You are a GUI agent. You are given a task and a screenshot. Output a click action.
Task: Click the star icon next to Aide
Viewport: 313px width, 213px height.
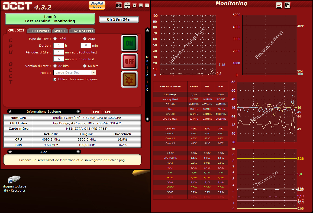(10, 152)
